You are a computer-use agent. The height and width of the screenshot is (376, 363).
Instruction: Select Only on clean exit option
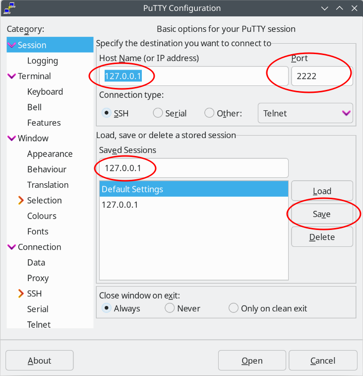[x=234, y=308]
